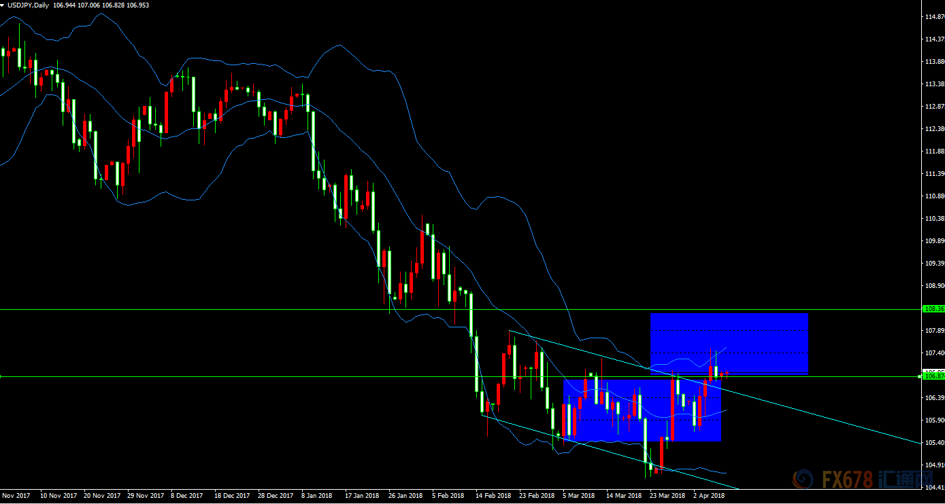Click the 110.38 price axis label
The image size is (945, 504).
click(x=934, y=219)
